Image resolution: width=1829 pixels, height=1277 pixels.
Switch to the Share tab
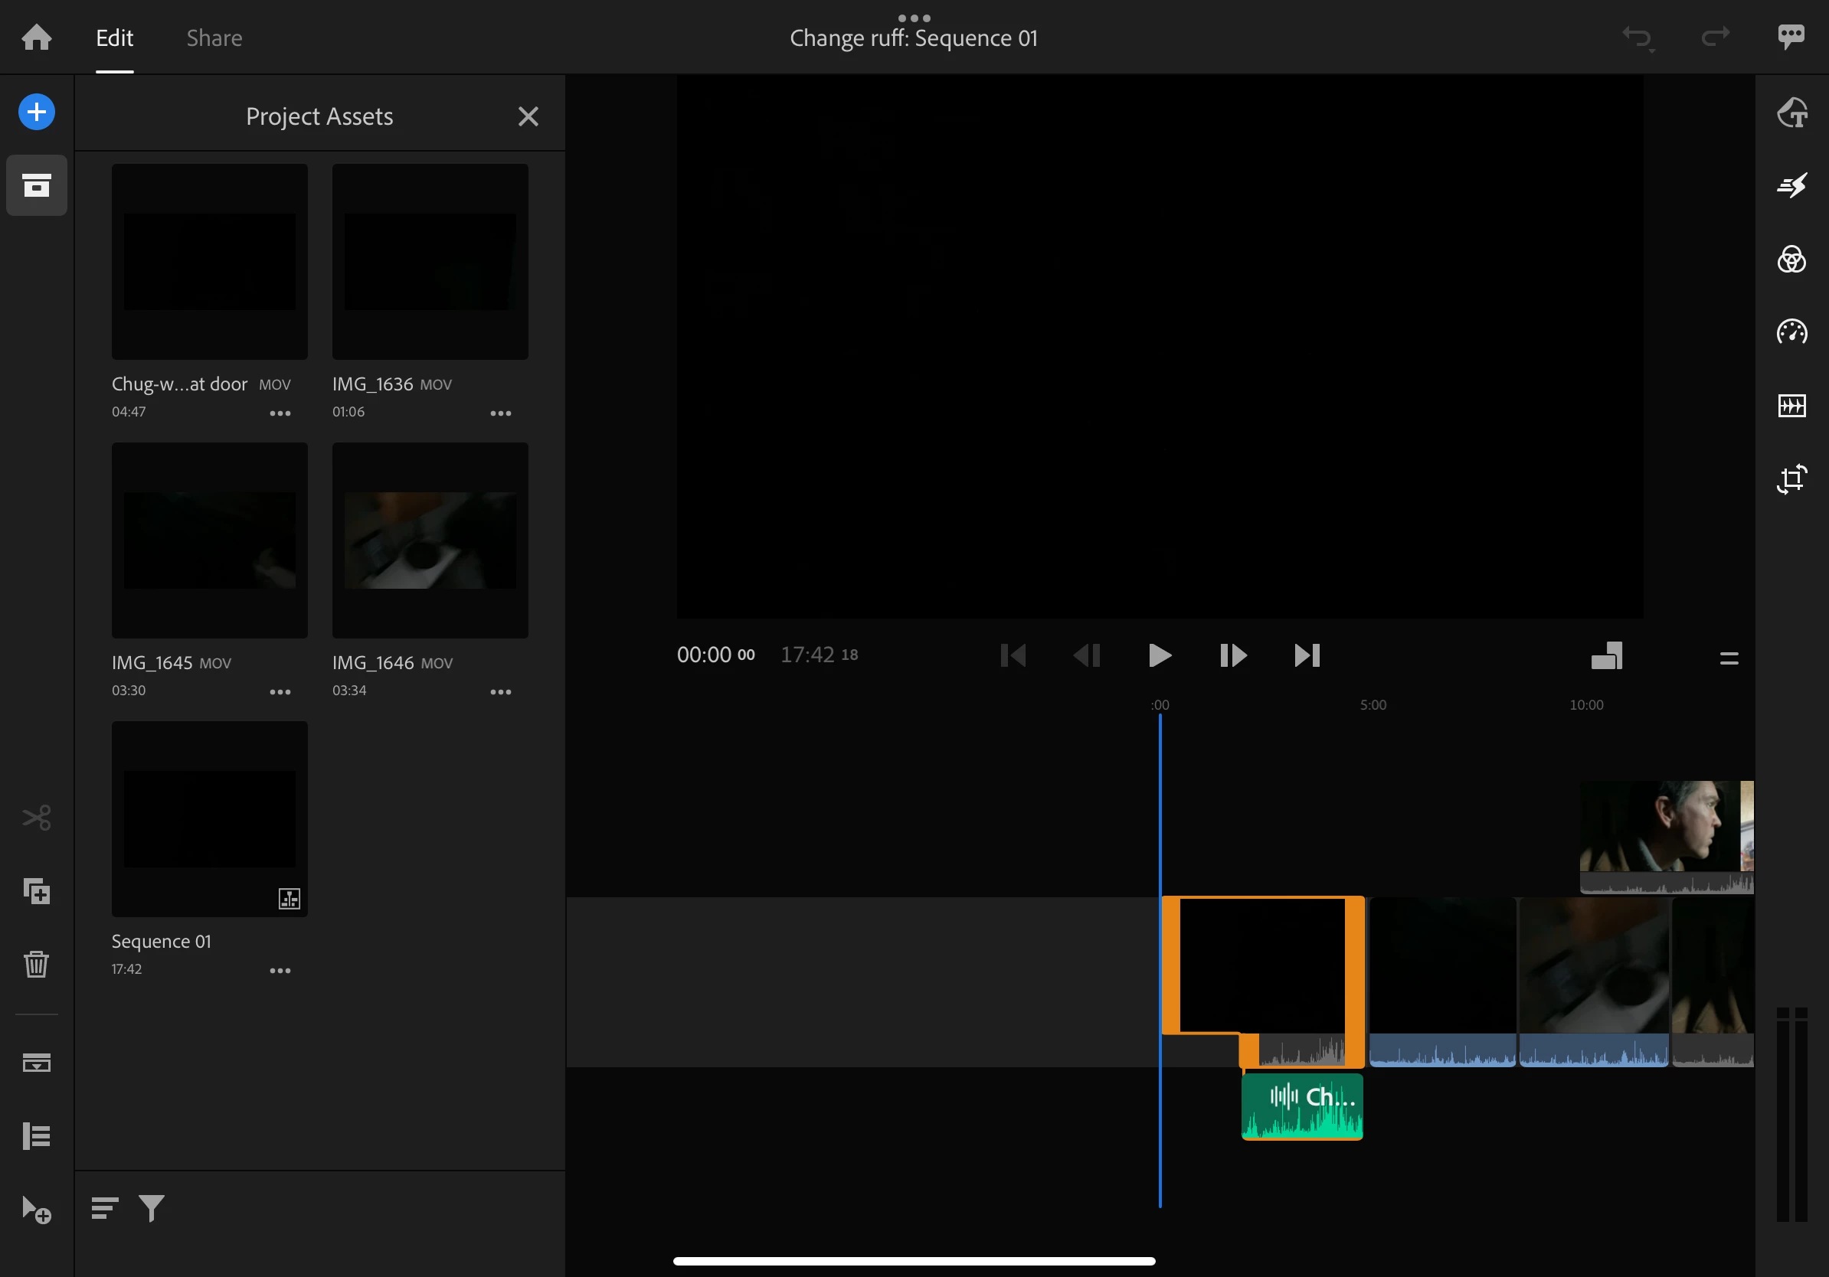214,38
